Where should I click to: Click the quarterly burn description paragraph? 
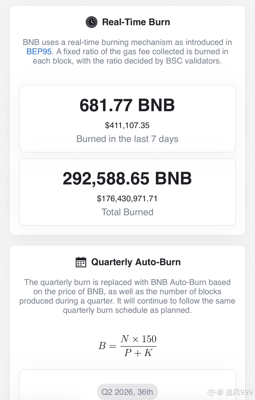tap(127, 296)
